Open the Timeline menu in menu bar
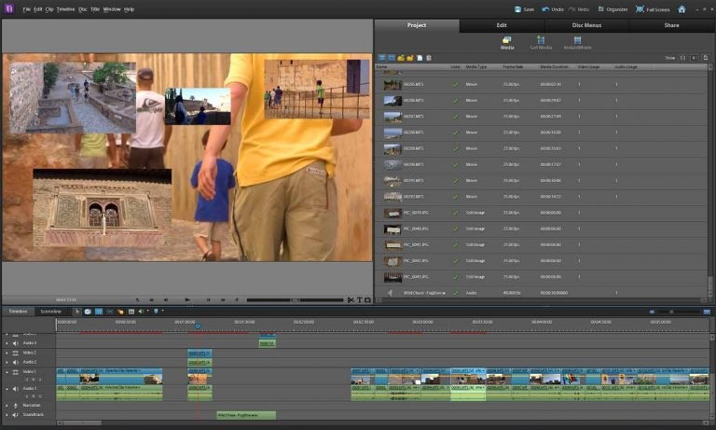Viewport: 716px width, 430px height. (x=65, y=8)
